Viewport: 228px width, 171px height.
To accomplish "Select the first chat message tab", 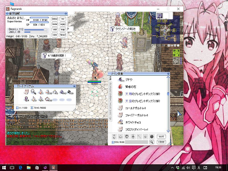I will click(x=16, y=117).
